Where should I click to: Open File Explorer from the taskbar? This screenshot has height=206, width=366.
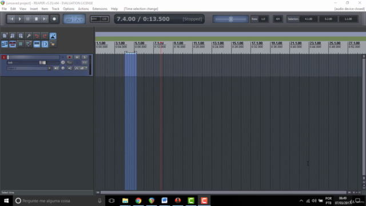(125, 201)
